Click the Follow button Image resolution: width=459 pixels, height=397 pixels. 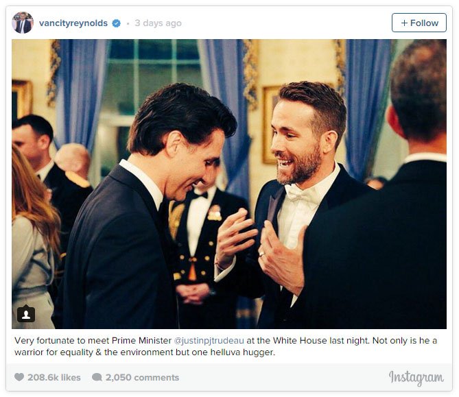419,23
